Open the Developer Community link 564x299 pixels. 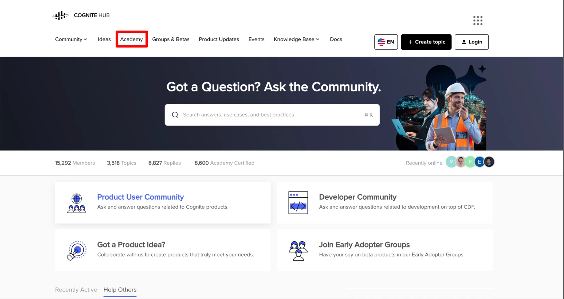[358, 197]
